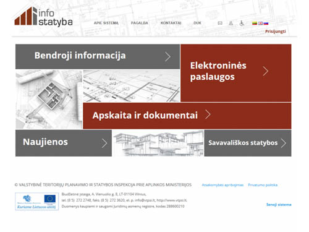Open Bendroji informacija tile arrow
This screenshot has height=232, width=309.
tap(167, 57)
